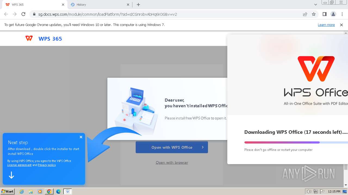Open the Learn more link
The image size is (348, 195).
pyautogui.click(x=326, y=25)
